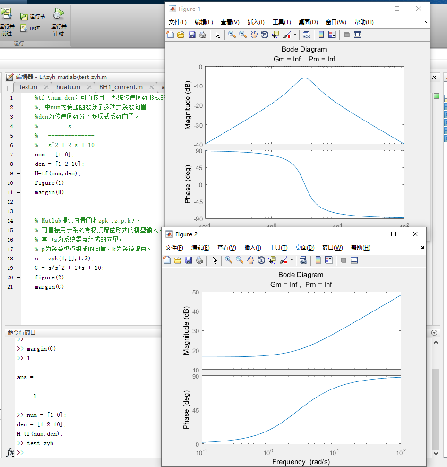Select Edit Plot arrow in Figure 1
This screenshot has height=467, width=447.
218,35
